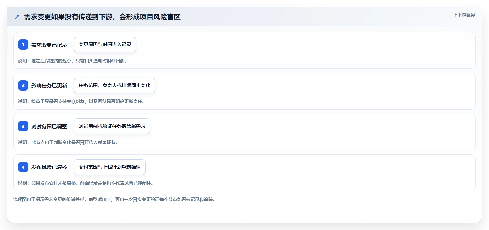Click the step 2 number badge
Viewport: 489px width, 230px height.
23,85
